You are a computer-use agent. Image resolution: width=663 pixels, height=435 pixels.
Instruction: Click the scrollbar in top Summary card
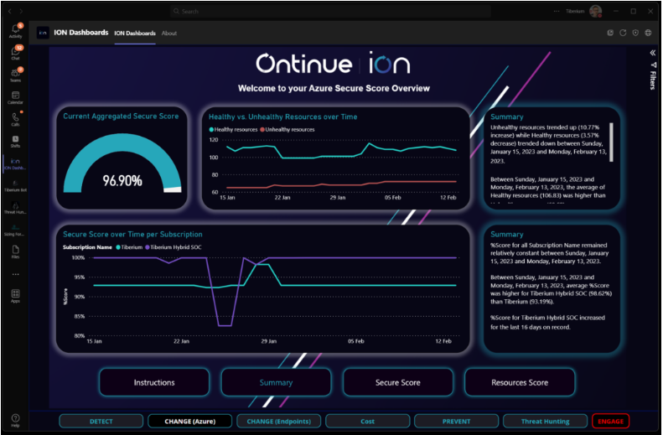click(611, 142)
